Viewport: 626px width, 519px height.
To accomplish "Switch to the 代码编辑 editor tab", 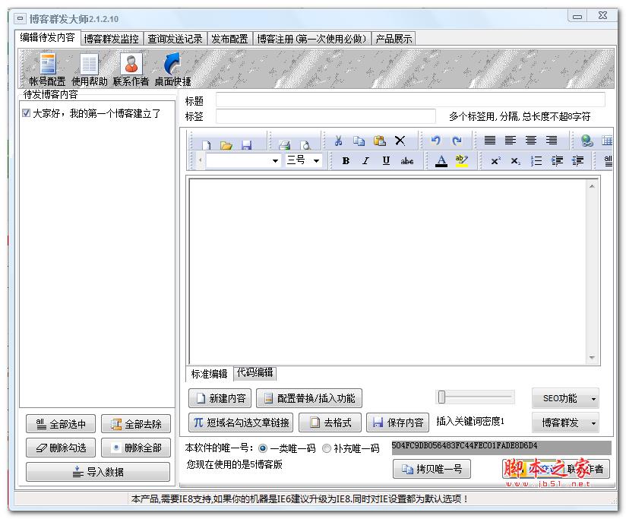I will click(x=255, y=372).
